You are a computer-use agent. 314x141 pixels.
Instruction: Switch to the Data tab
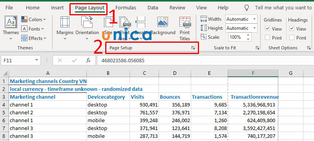153,8
